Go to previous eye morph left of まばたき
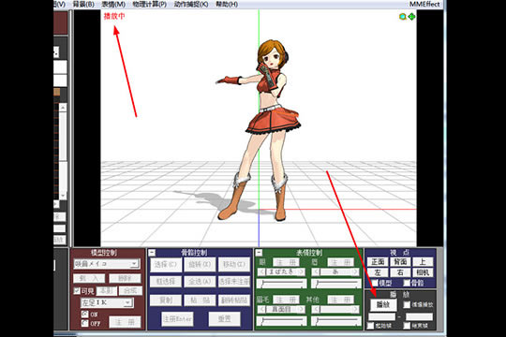Screen dimensions: 506x337 click(x=261, y=271)
